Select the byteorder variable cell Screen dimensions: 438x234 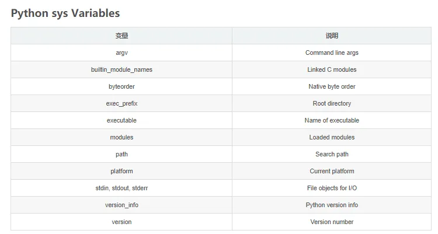tap(121, 86)
